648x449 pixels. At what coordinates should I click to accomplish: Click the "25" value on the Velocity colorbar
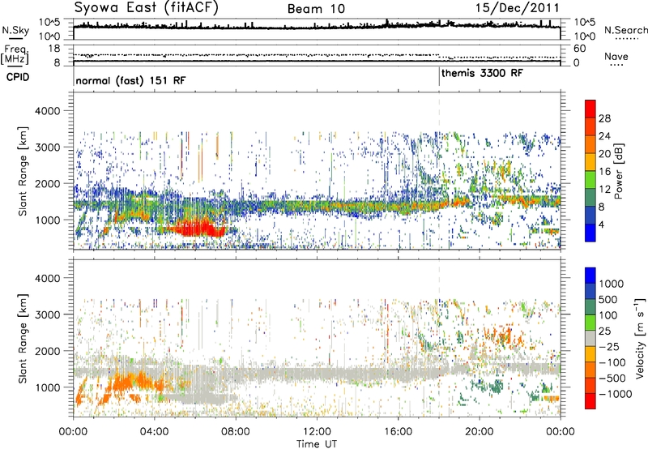tap(604, 331)
